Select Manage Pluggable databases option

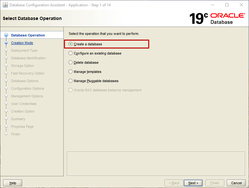[x=70, y=81]
